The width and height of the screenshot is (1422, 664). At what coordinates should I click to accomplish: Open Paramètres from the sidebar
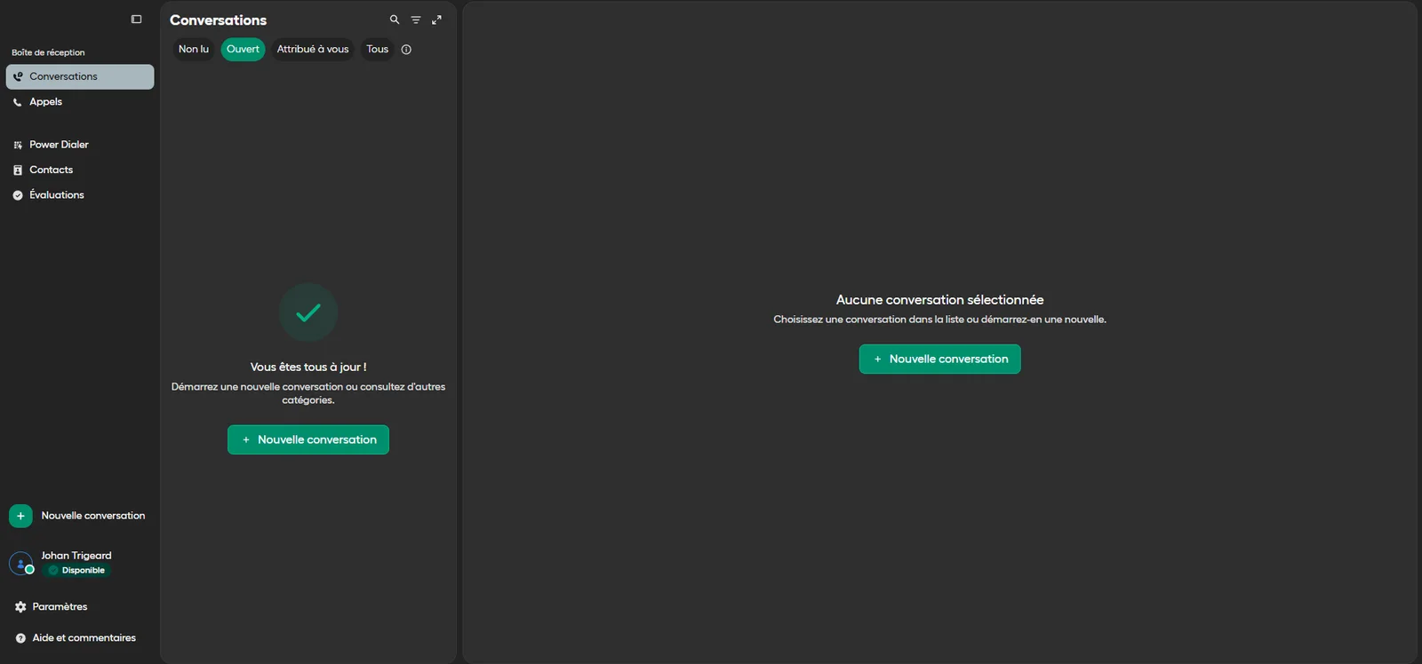point(80,607)
